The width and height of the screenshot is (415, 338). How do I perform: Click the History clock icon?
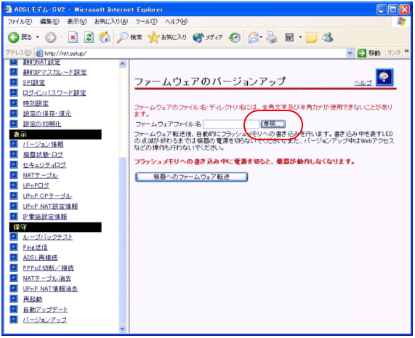(x=235, y=38)
